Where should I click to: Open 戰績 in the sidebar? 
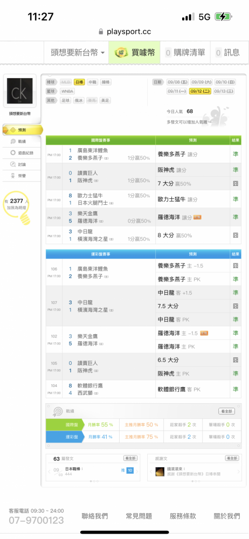(22, 141)
